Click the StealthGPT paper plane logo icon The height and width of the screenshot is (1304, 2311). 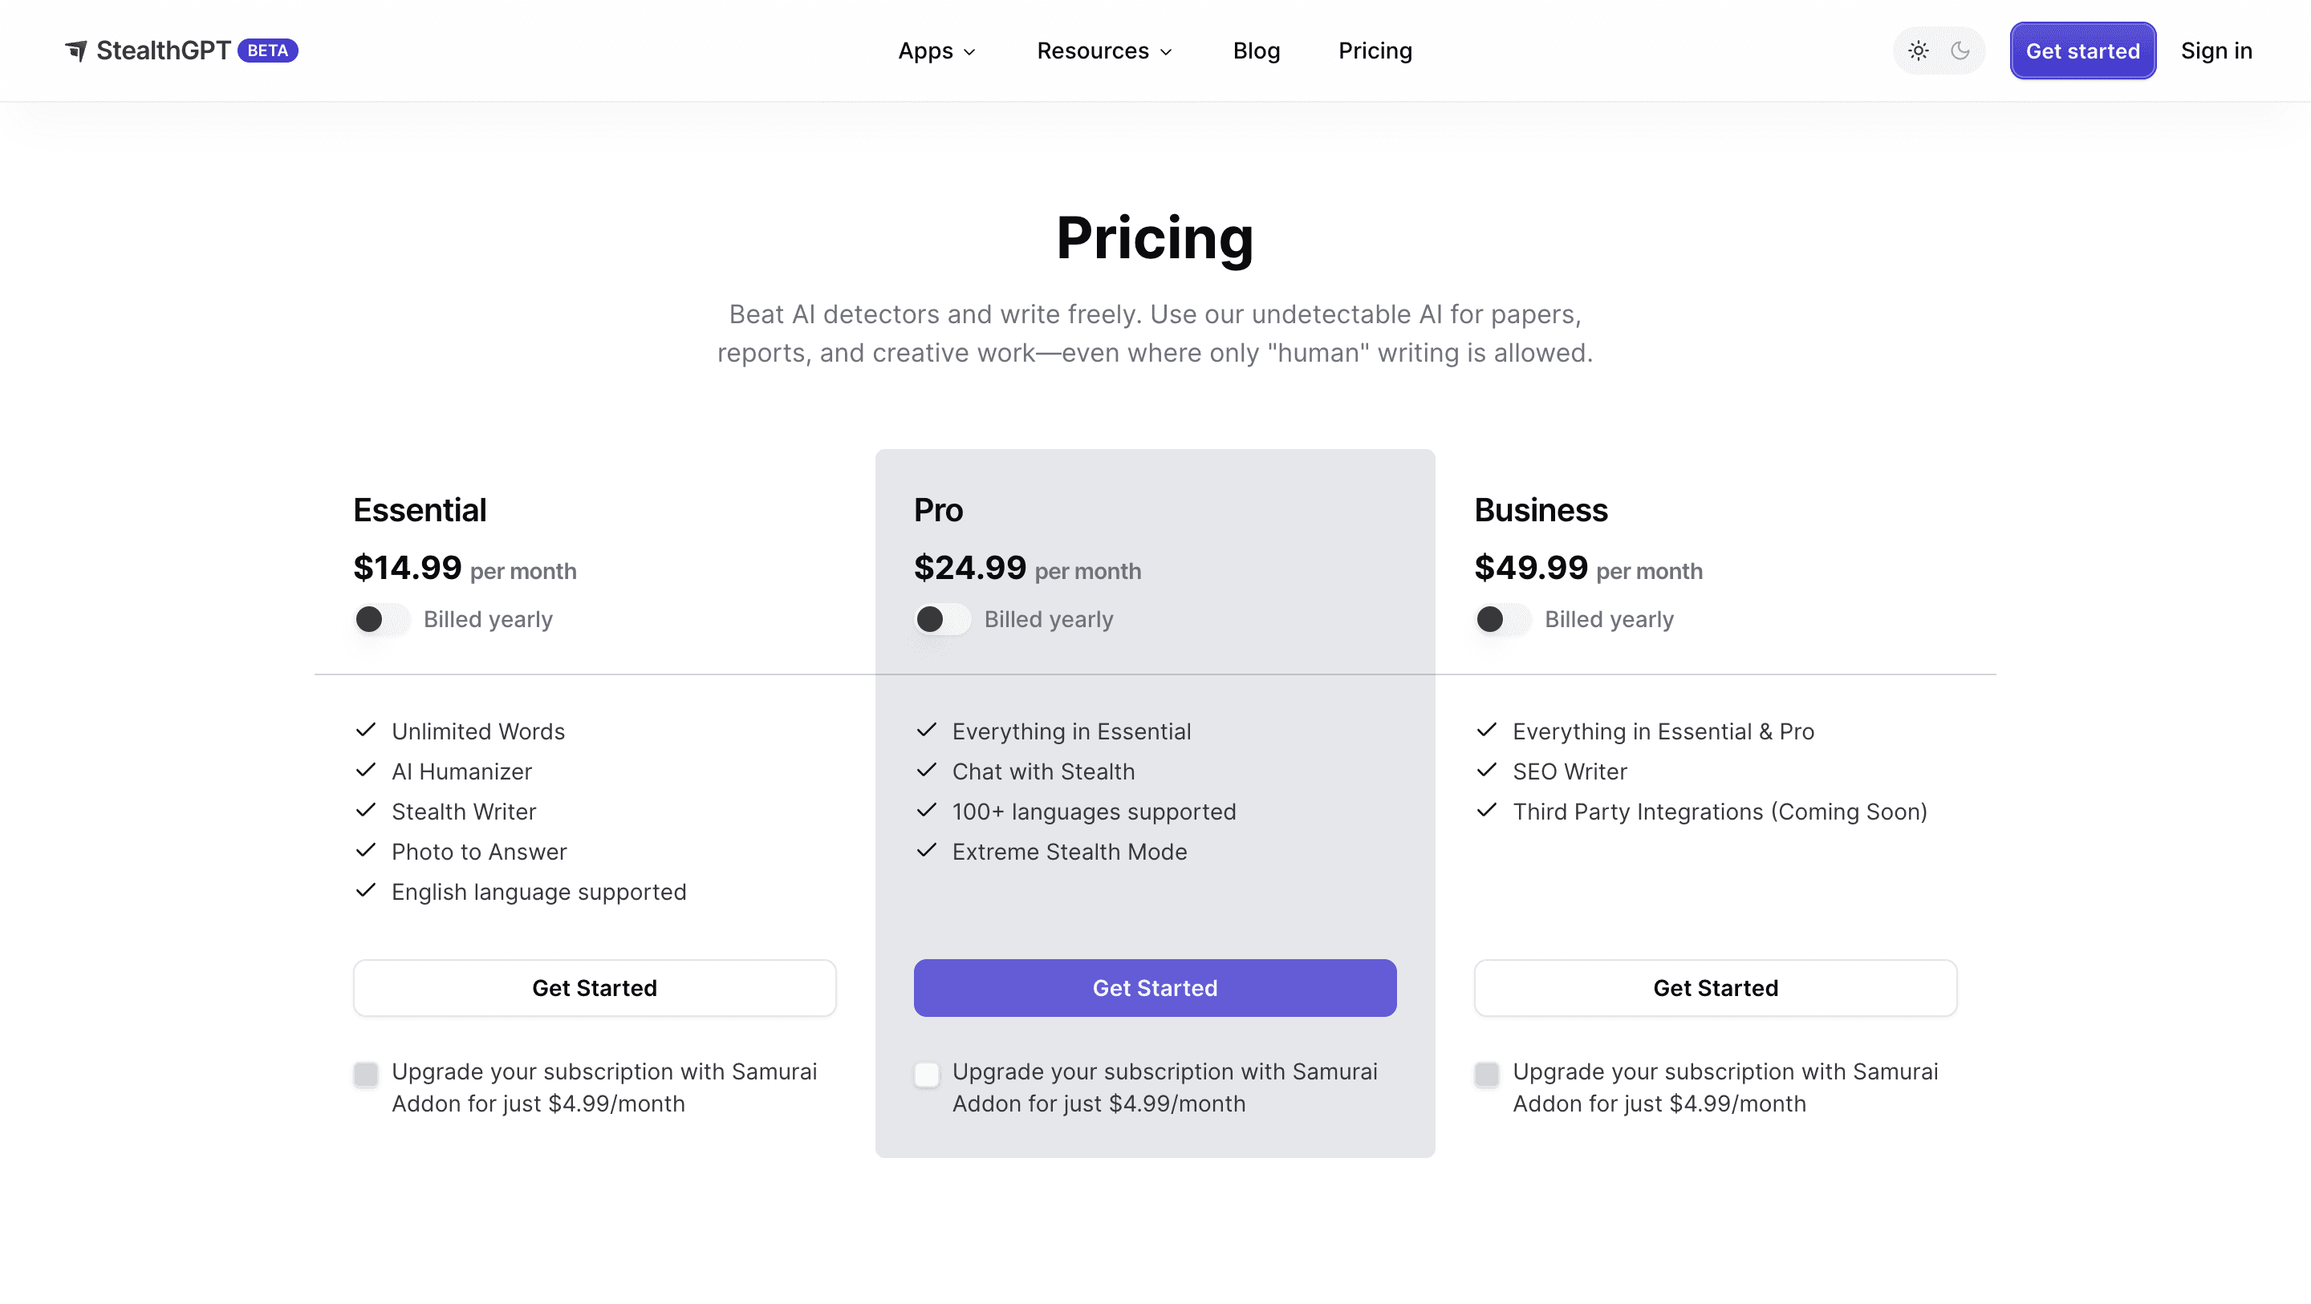[x=76, y=51]
